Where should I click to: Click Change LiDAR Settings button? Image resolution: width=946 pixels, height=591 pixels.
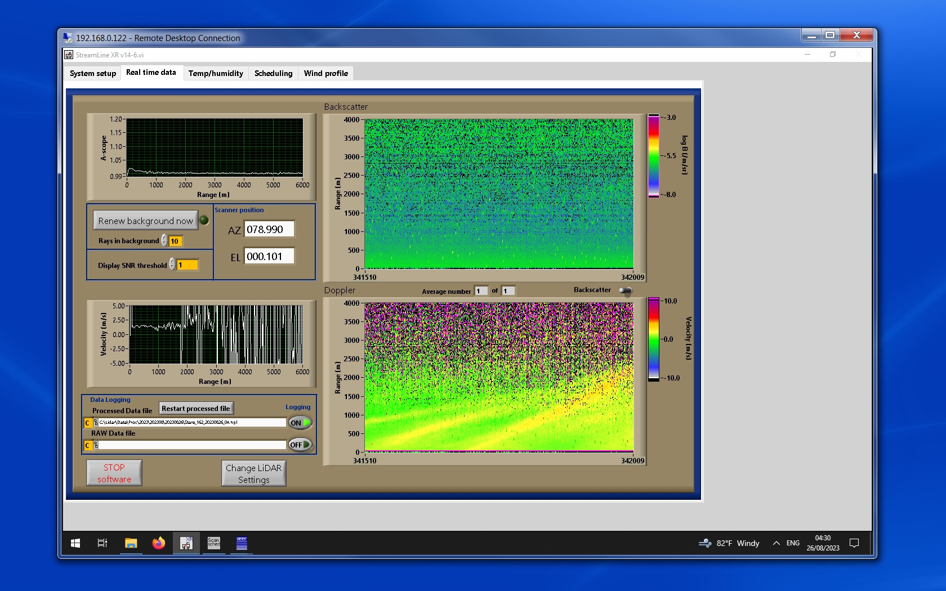click(253, 473)
